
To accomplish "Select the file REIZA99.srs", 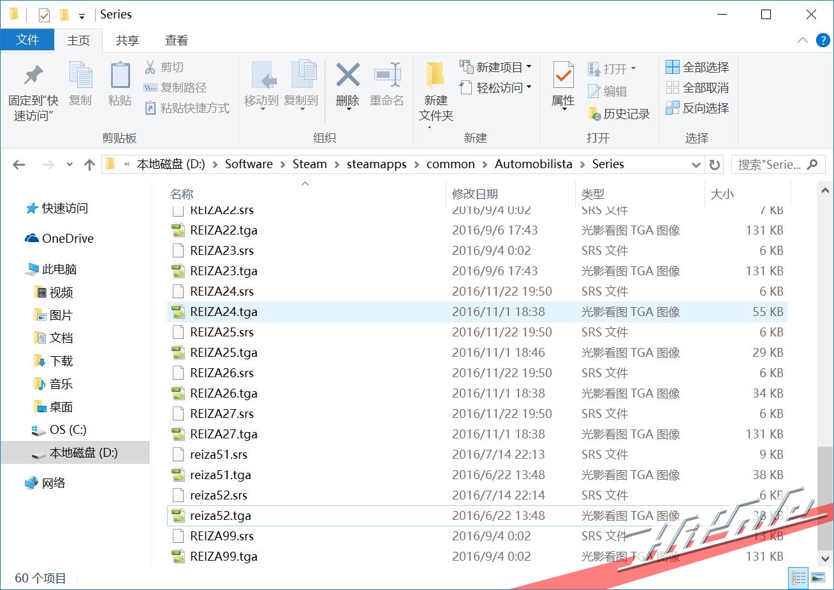I will [477, 536].
